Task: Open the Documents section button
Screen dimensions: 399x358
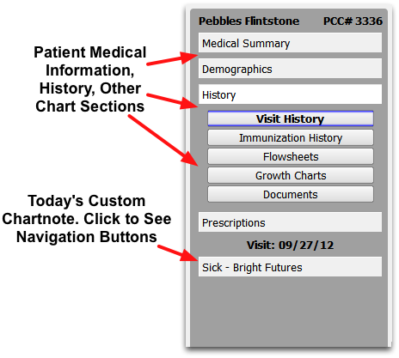Action: click(291, 195)
